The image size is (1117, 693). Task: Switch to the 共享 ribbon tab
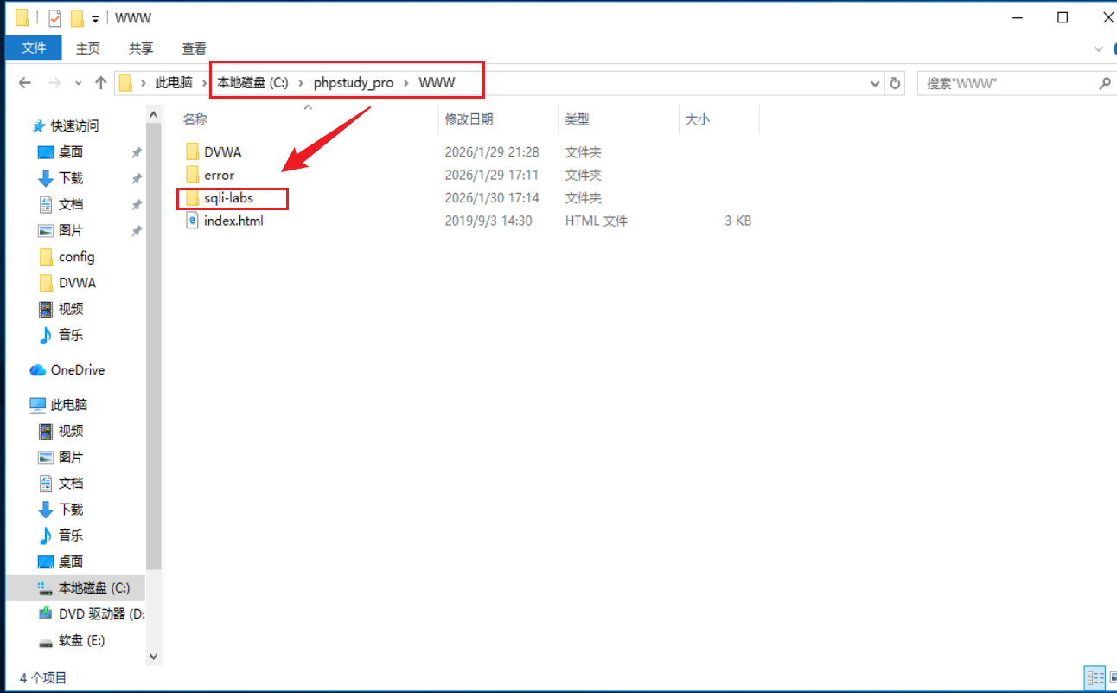(141, 48)
